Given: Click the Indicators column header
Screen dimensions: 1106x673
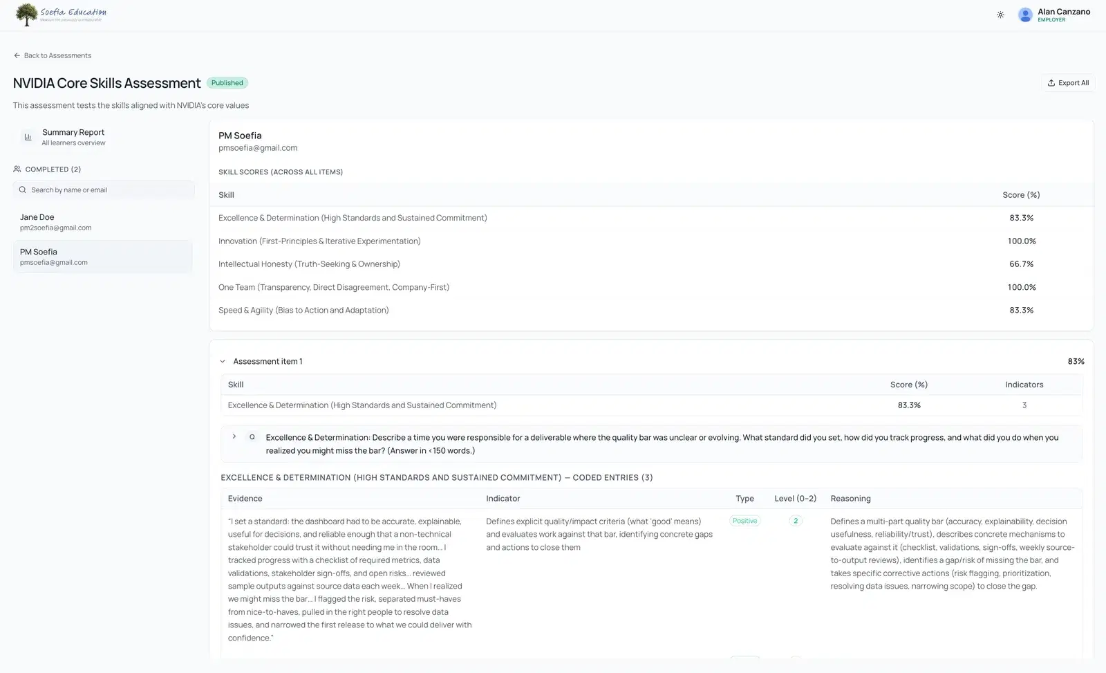Looking at the screenshot, I should 1024,385.
